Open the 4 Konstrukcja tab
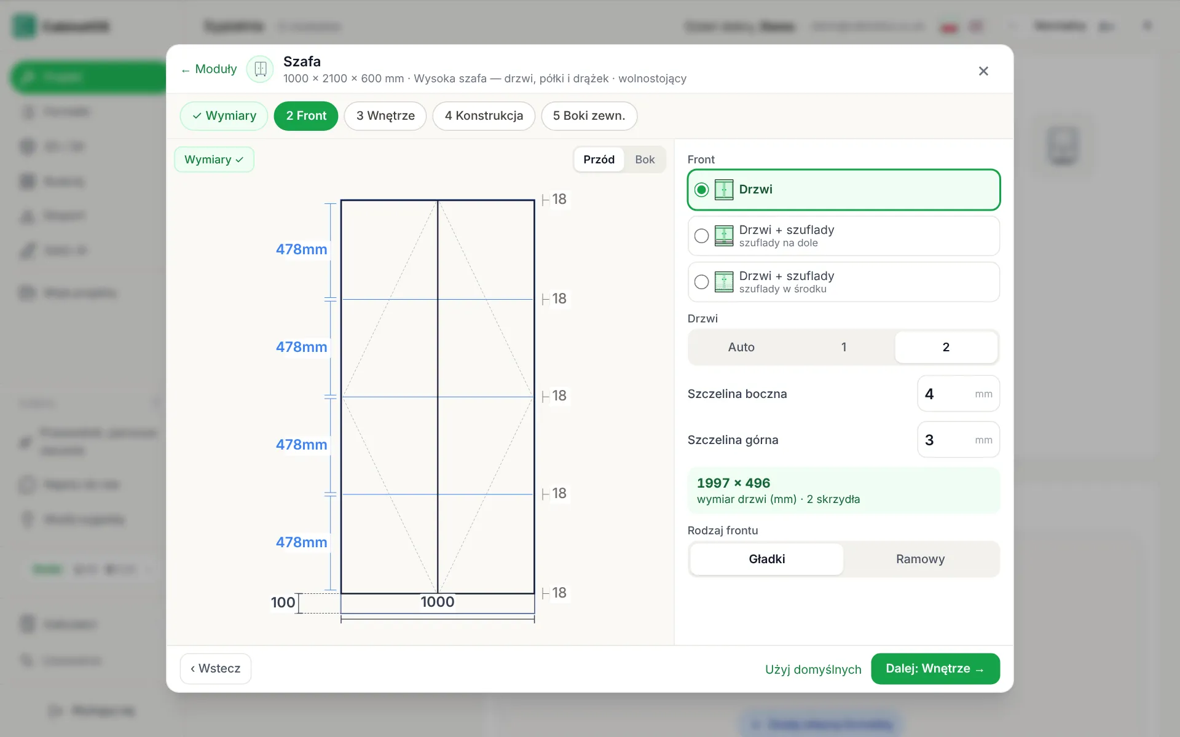Viewport: 1180px width, 737px height. click(x=484, y=116)
